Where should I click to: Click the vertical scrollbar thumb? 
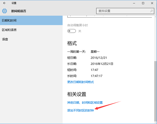[155, 91]
